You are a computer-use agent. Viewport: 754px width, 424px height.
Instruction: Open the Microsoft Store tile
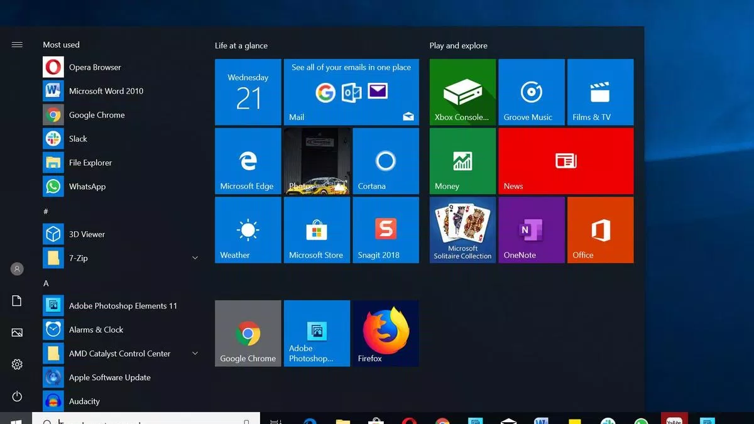click(317, 229)
